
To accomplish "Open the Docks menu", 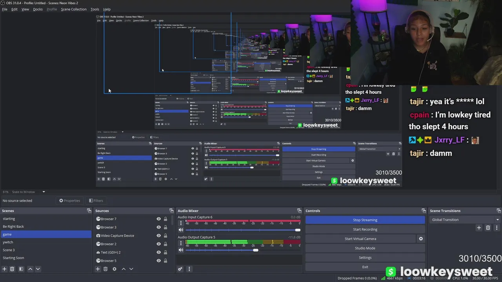I will [x=38, y=9].
